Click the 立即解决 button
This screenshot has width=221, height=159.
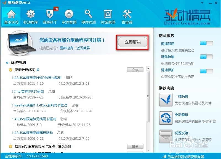click(x=133, y=42)
